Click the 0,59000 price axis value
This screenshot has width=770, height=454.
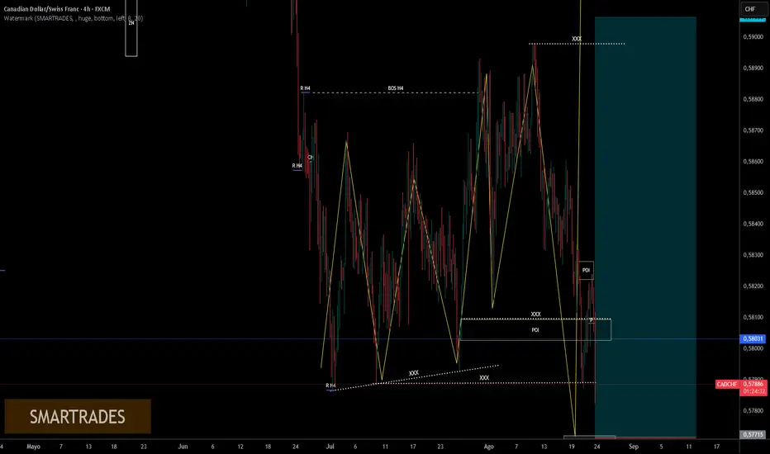tap(753, 37)
